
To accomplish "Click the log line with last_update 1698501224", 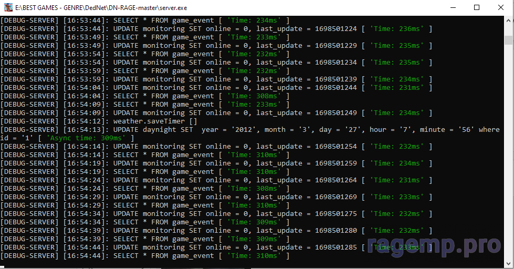I will (216, 28).
